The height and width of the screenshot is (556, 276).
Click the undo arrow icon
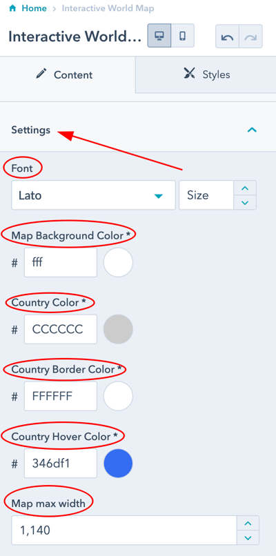(x=227, y=36)
